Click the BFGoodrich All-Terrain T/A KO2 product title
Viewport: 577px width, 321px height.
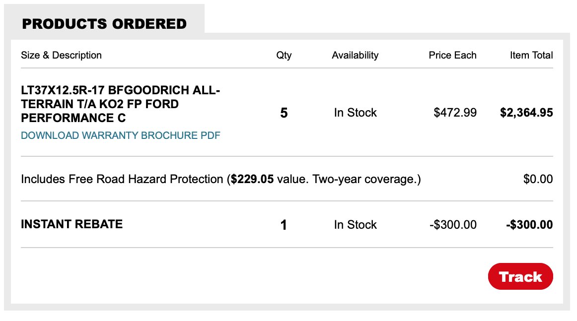coord(120,104)
